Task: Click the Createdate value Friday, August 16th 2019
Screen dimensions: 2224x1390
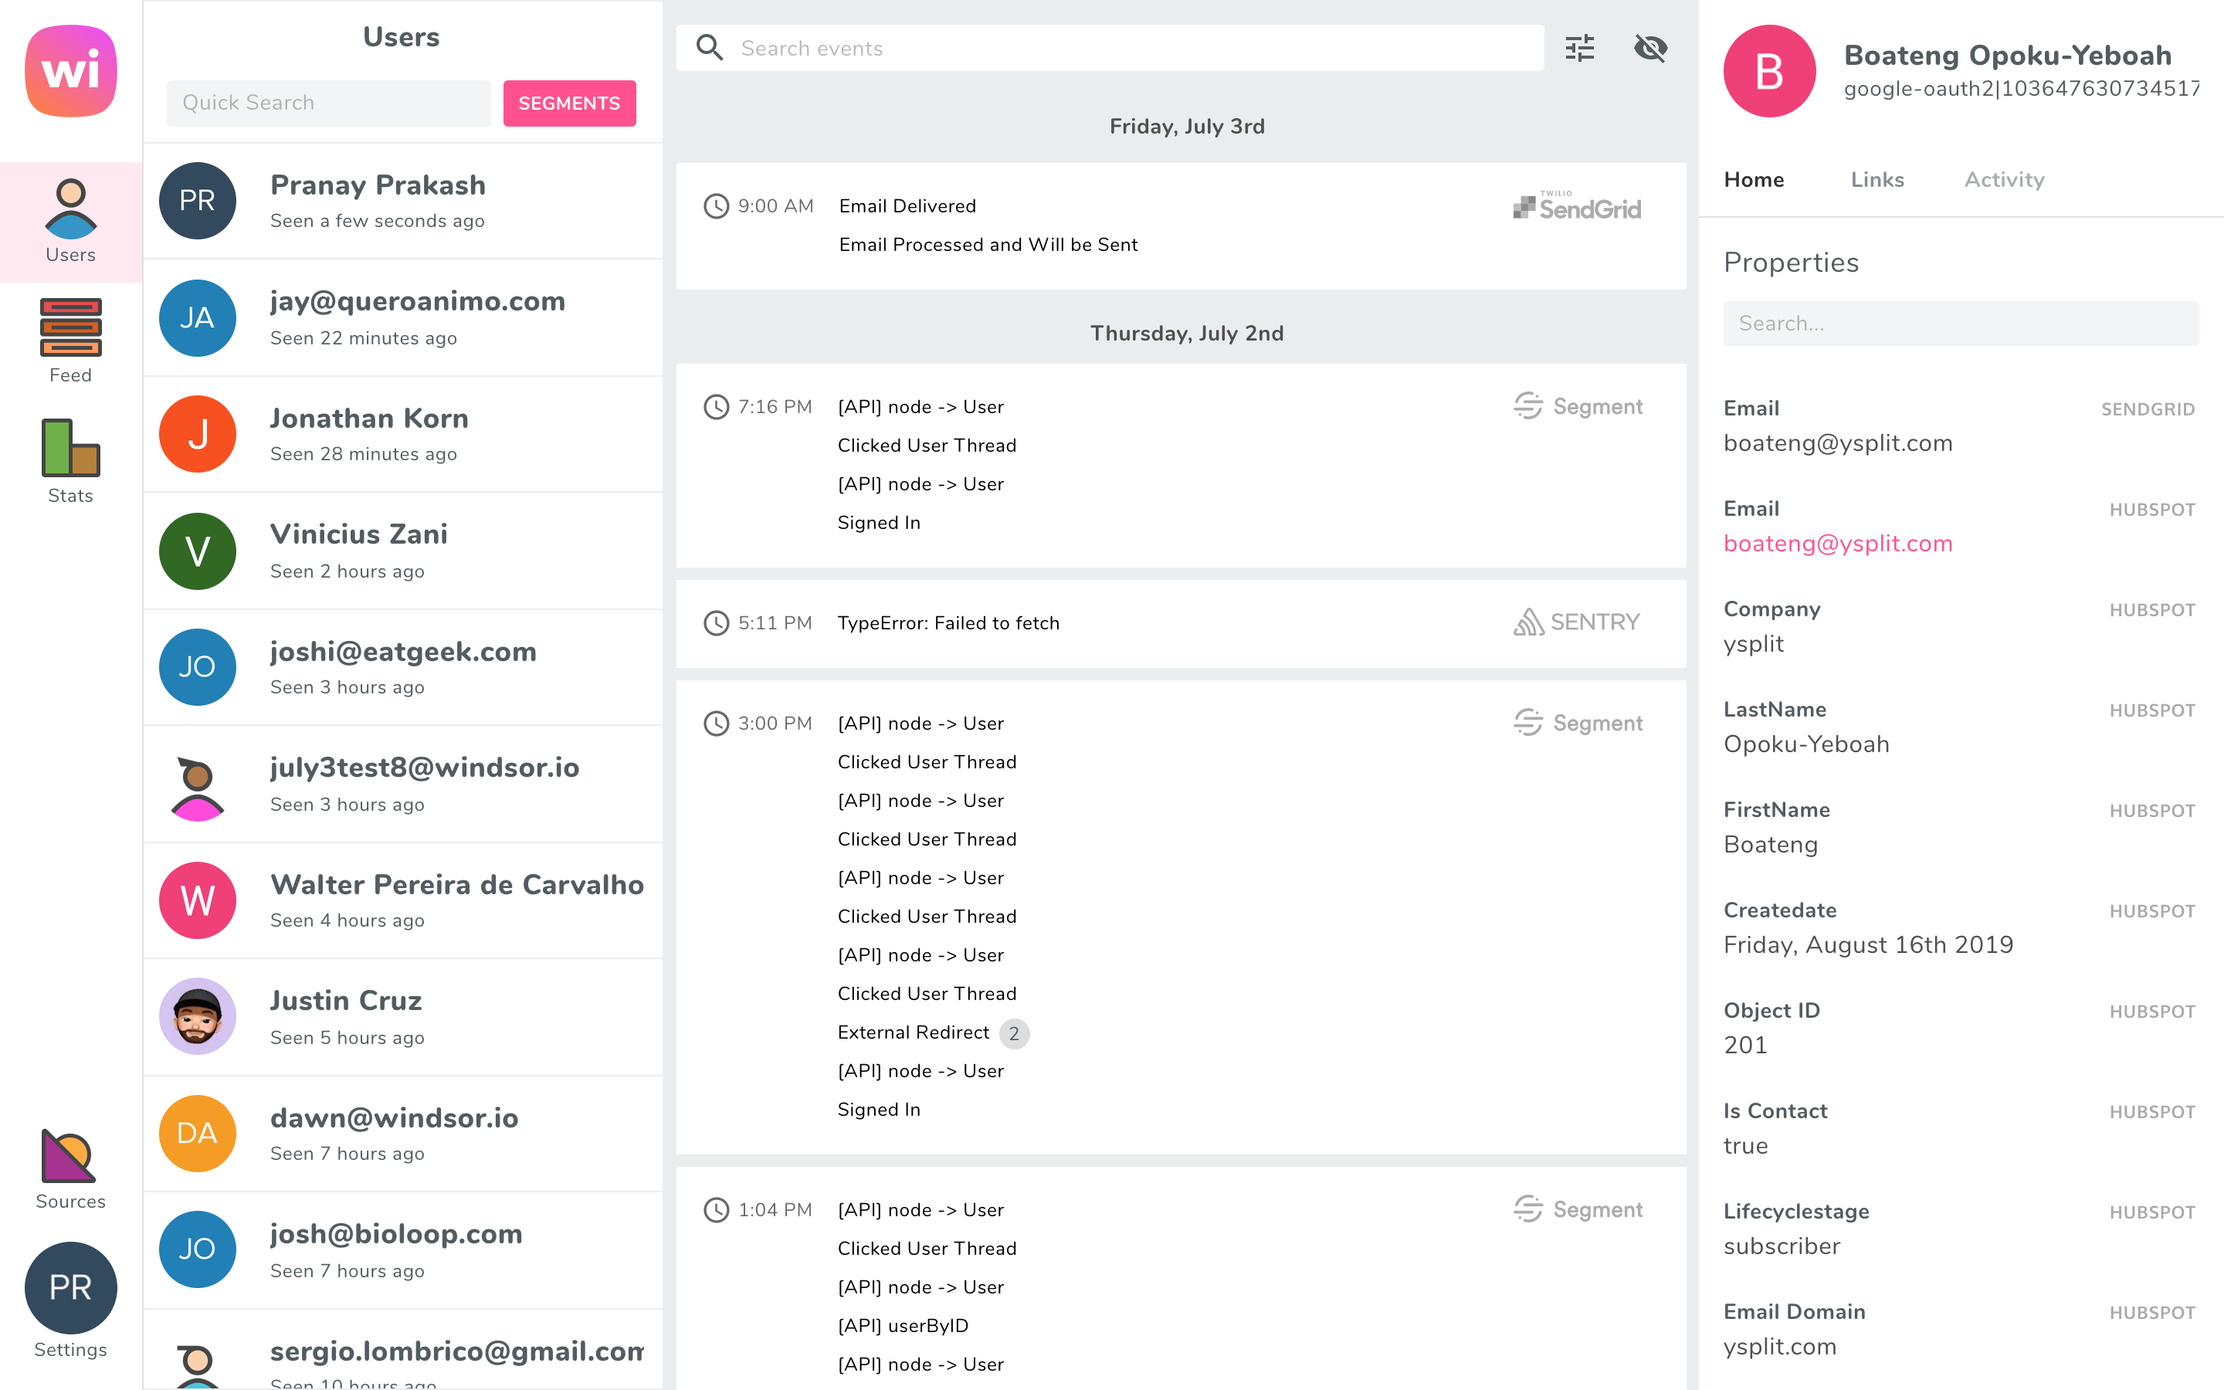Action: 1868,945
